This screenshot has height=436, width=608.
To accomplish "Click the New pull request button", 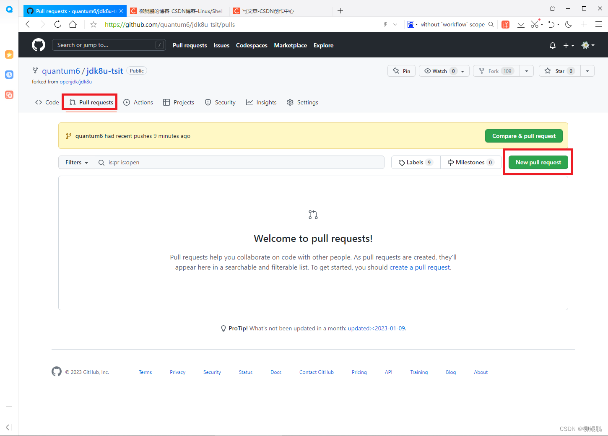I will pos(538,162).
